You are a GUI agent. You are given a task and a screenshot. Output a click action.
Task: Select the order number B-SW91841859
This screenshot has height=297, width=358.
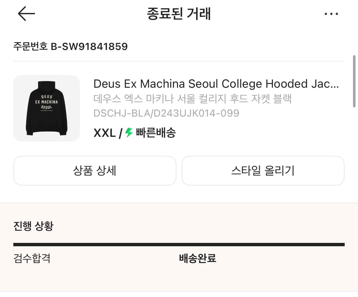pyautogui.click(x=70, y=46)
